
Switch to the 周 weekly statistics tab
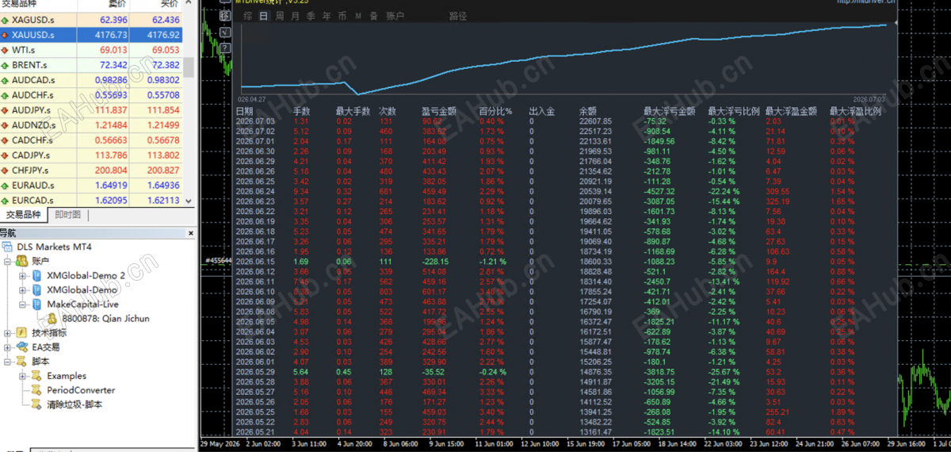[279, 16]
